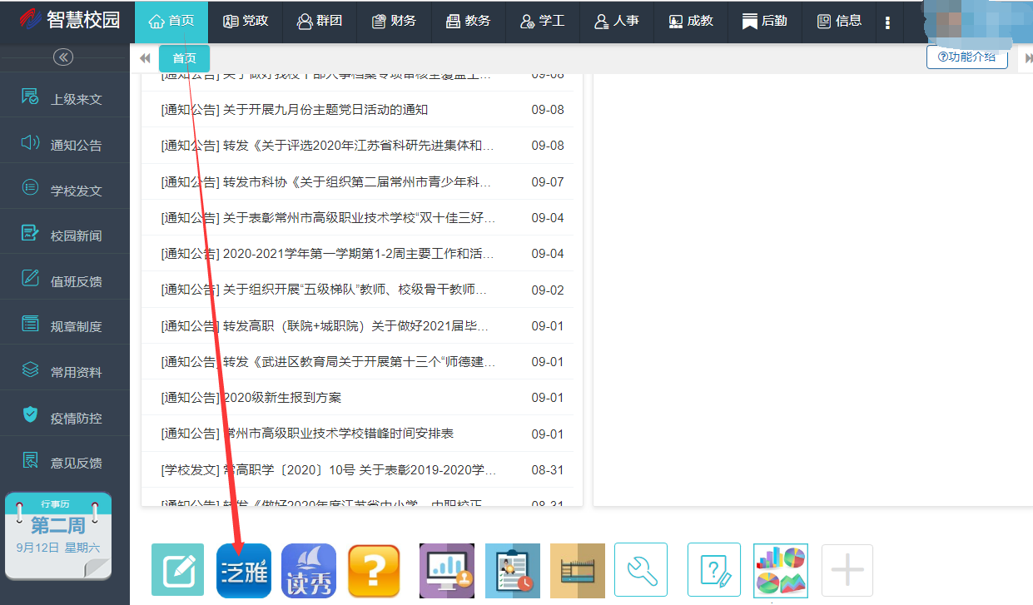
Task: Open the clipboard with clock shortcut icon
Action: tap(513, 571)
